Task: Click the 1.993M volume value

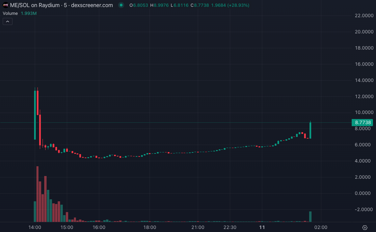Action: click(29, 13)
